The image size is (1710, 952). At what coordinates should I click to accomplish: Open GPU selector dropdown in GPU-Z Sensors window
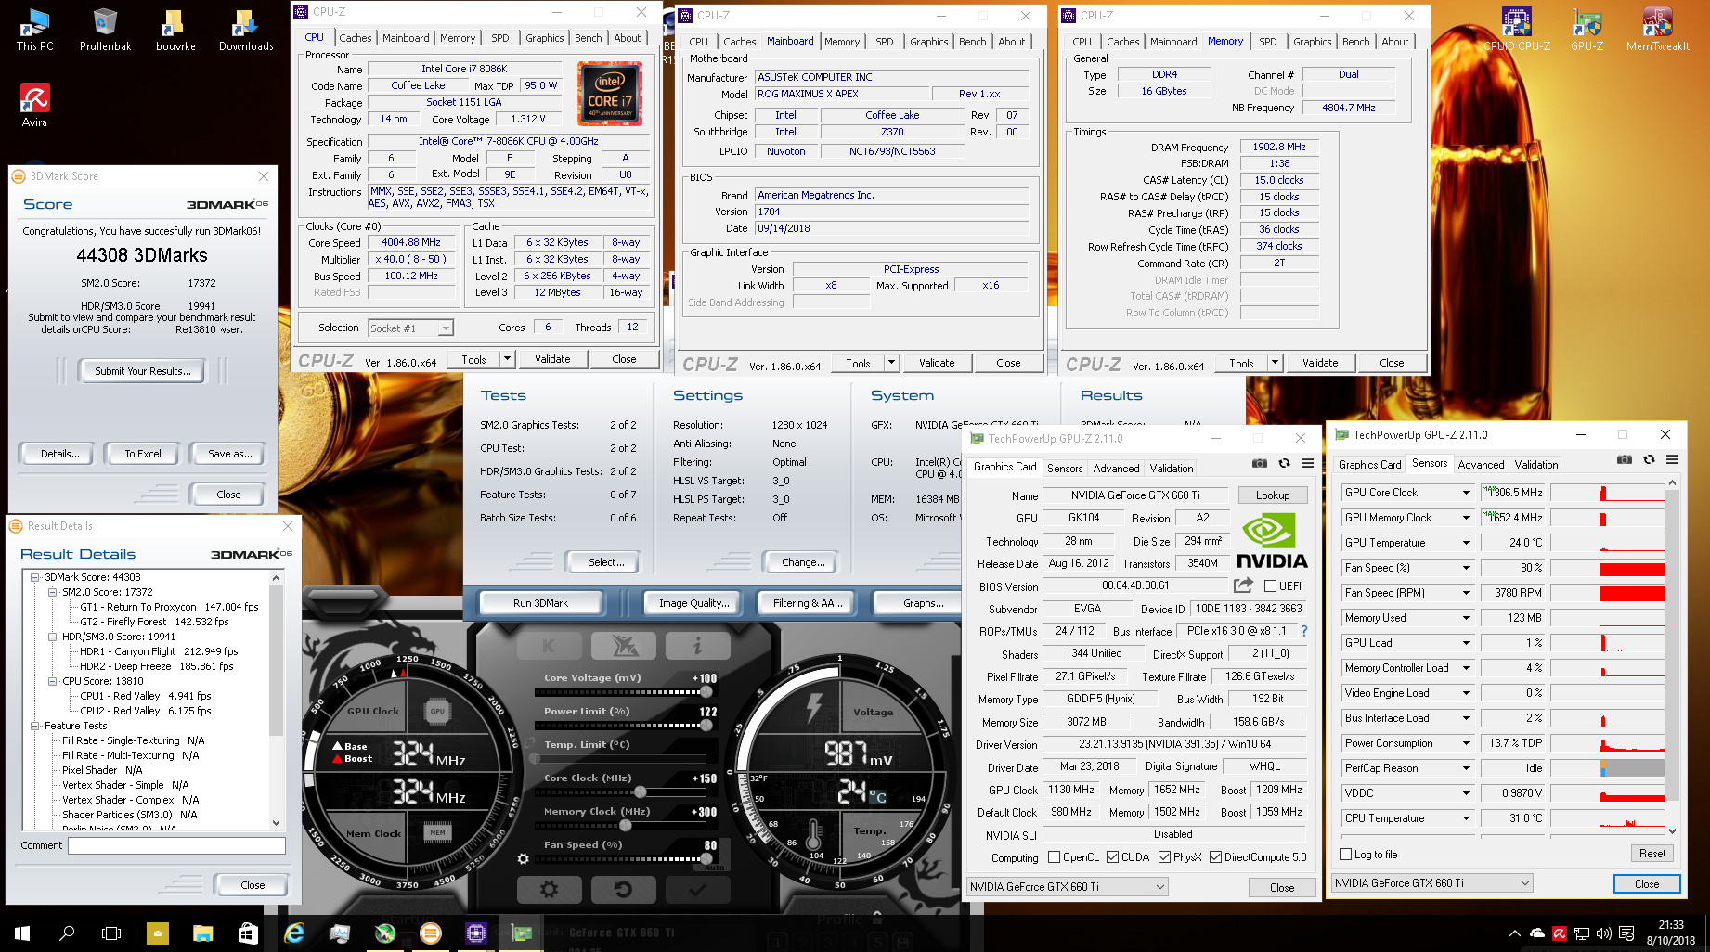pos(1525,883)
